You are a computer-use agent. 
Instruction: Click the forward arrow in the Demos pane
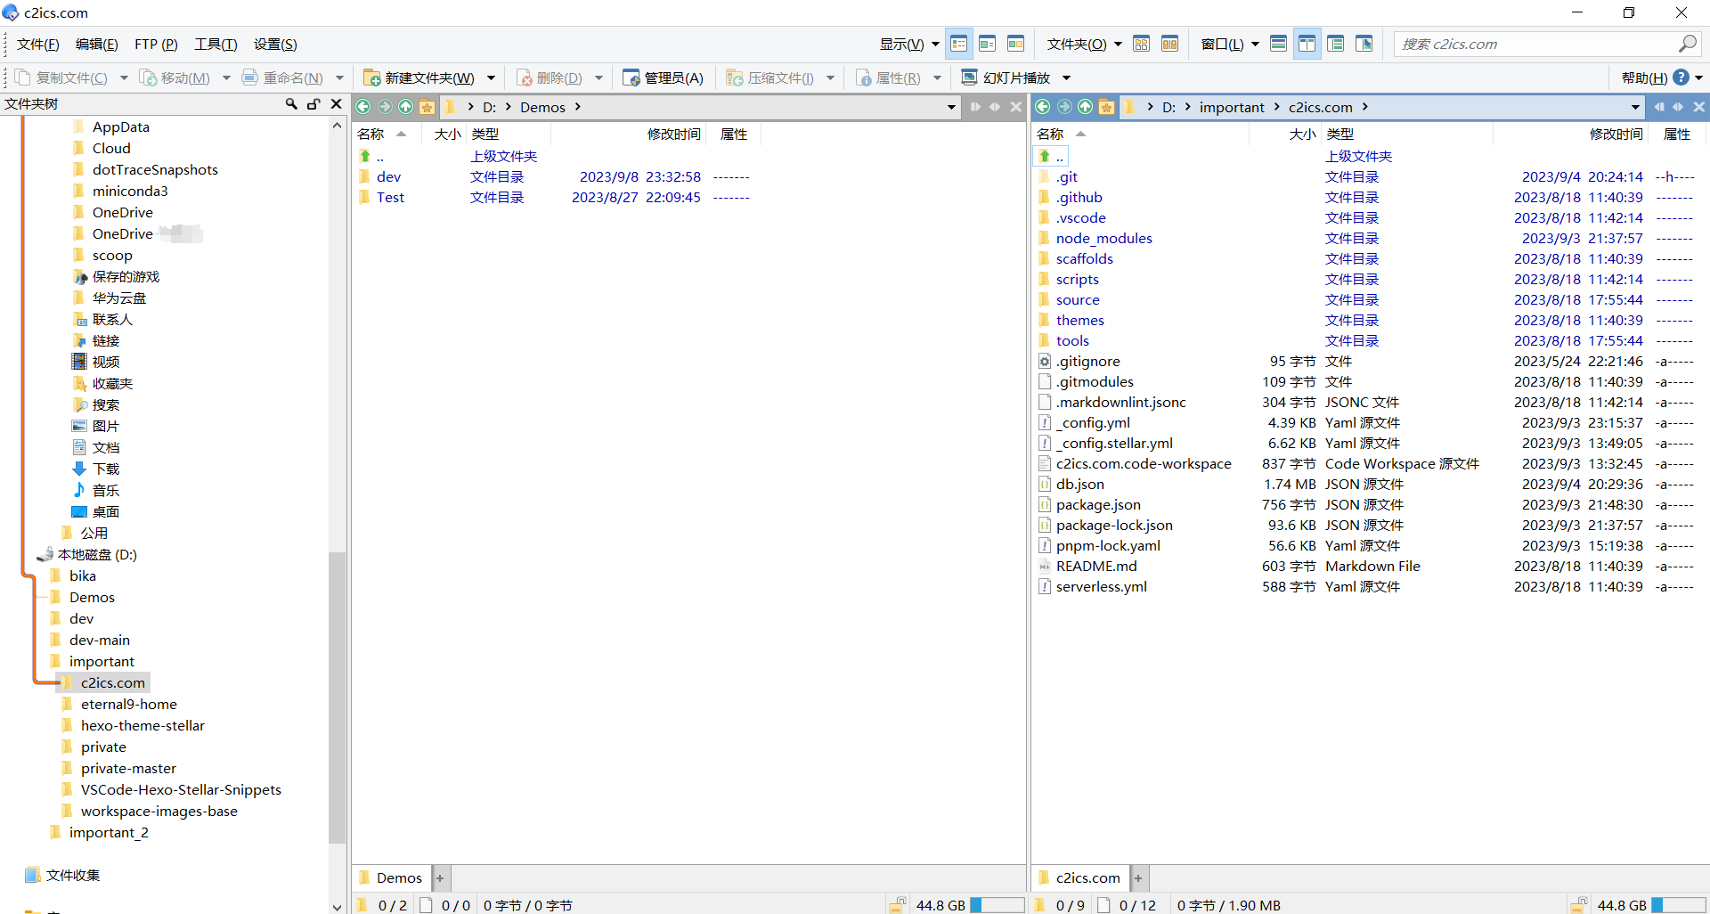(x=385, y=107)
